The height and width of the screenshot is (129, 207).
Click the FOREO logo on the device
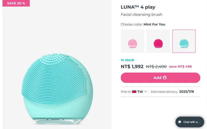50,112
